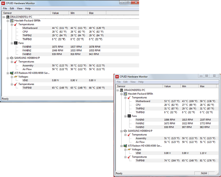The image size is (221, 177).
Task: Click the thermometer icon of SAMSUNG Temperatures in the back window
Action: point(16,62)
